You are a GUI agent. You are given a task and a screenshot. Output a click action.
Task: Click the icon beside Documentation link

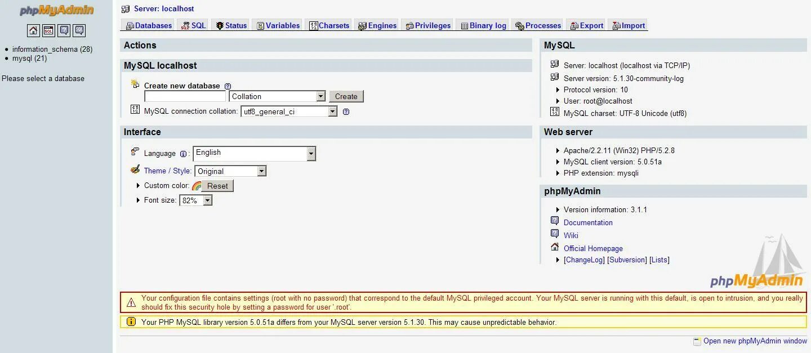click(x=555, y=221)
